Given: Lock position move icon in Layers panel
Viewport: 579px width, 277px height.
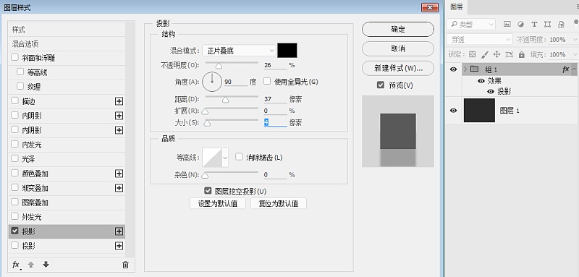Looking at the screenshot, I should tap(496, 54).
